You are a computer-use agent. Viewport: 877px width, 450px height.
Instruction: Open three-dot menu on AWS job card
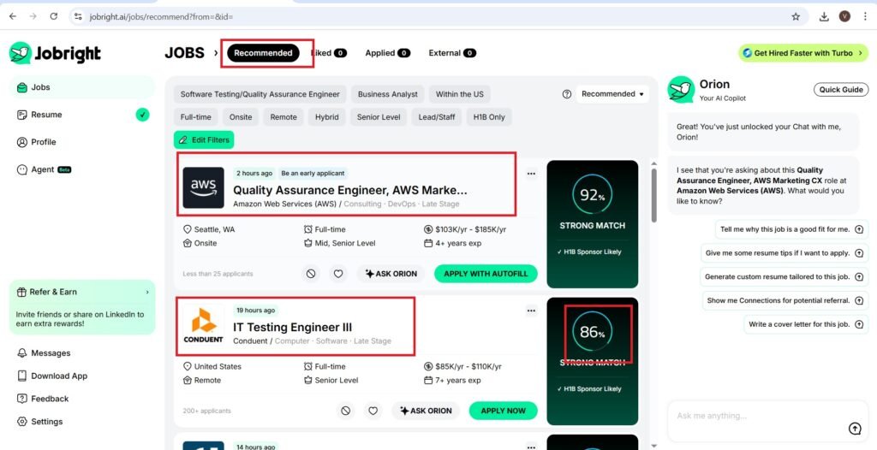click(531, 174)
